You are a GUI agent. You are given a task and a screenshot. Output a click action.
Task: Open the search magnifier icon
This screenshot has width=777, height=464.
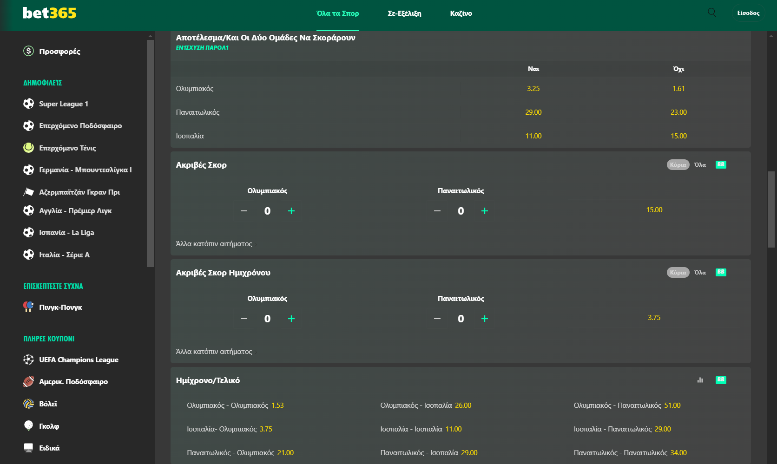coord(711,13)
